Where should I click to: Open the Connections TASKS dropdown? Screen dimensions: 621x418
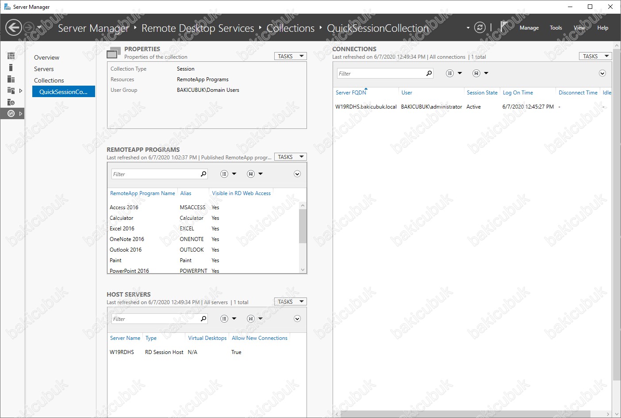595,56
